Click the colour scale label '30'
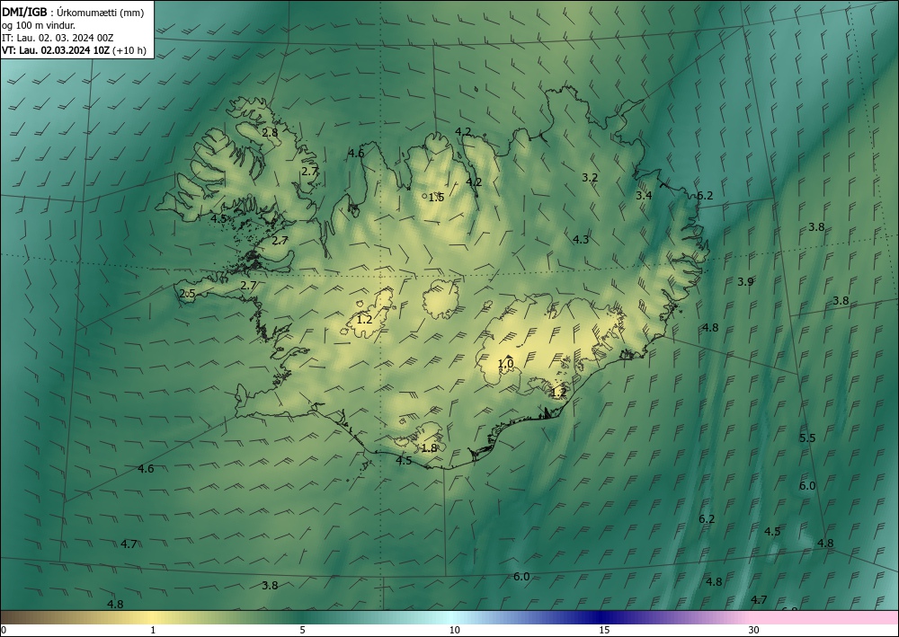Screen dimensions: 899x637 pos(754,630)
